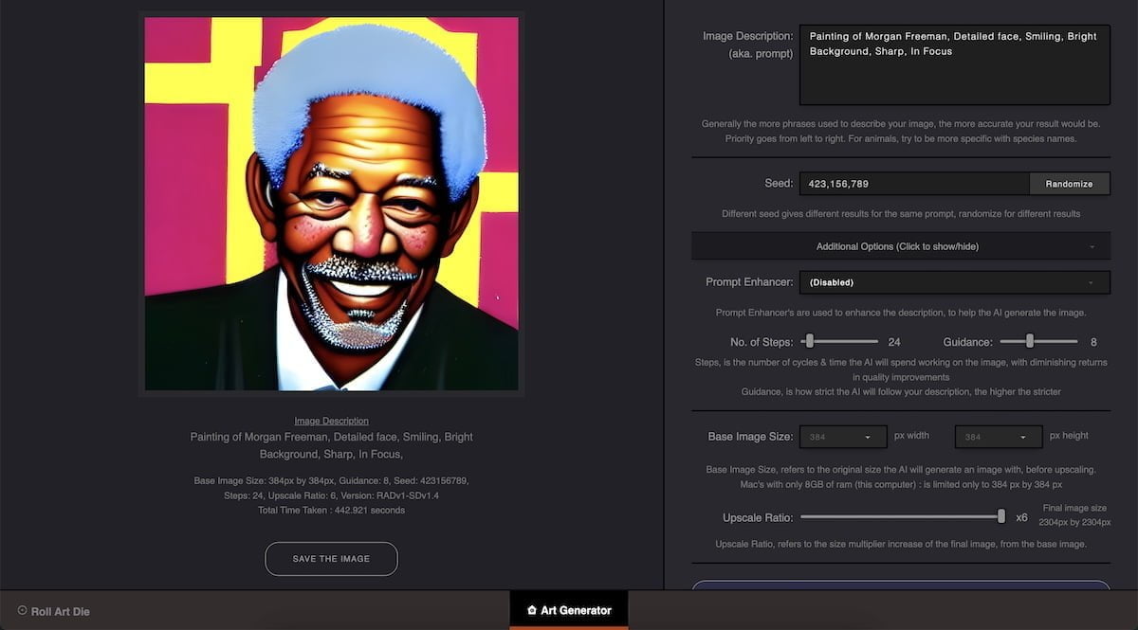
Task: Switch to the Art Generator tab
Action: 569,610
